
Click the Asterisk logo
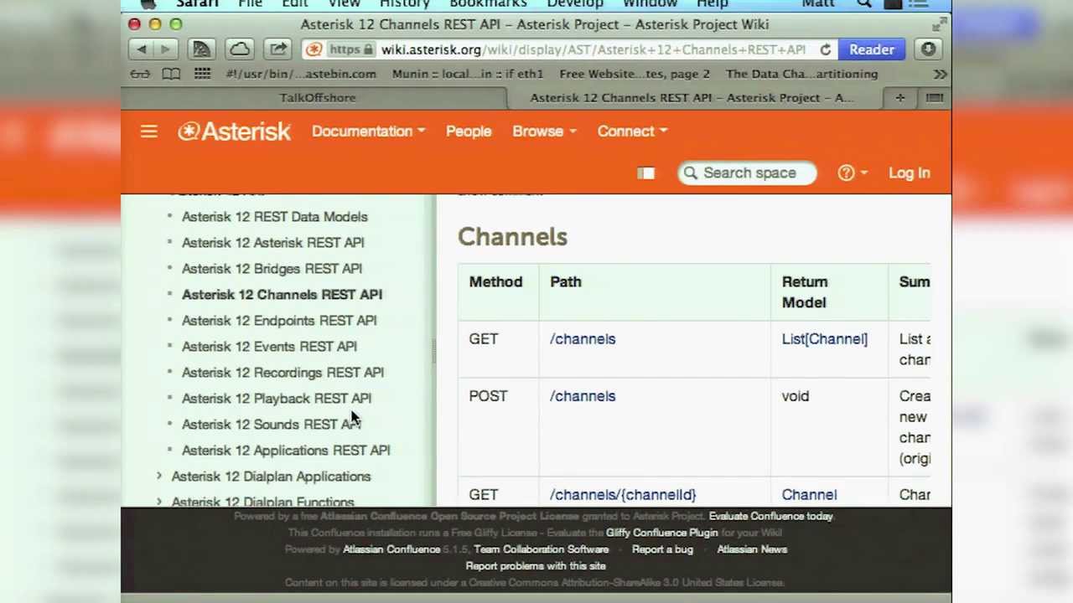[234, 131]
